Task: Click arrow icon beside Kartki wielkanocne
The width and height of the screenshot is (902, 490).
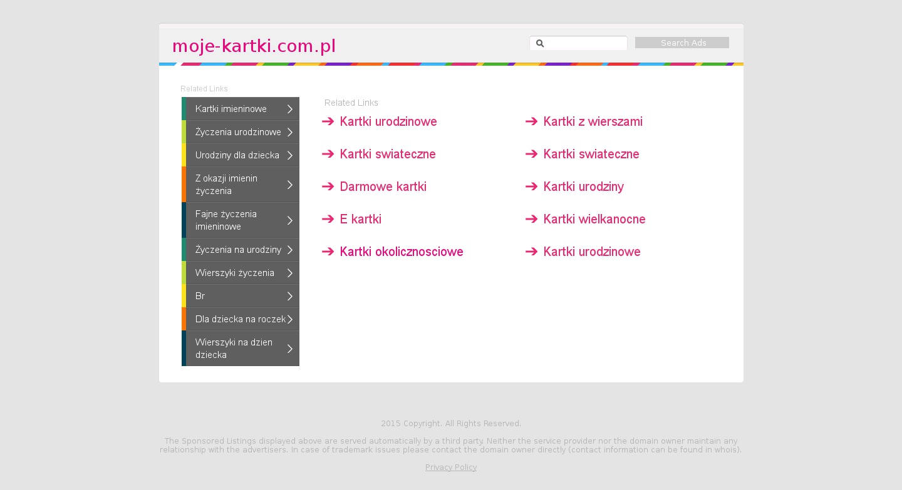Action: pos(531,219)
